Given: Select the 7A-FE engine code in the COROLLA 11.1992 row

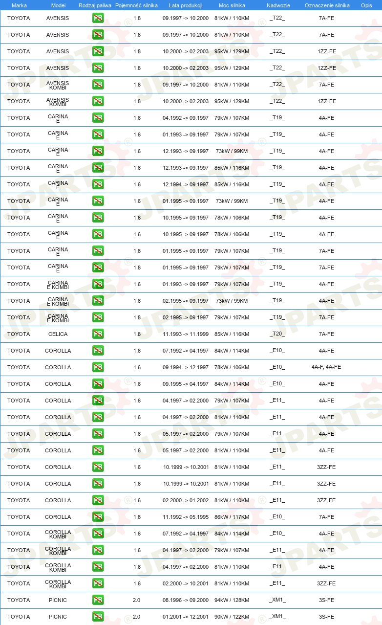Looking at the screenshot, I should (x=326, y=517).
